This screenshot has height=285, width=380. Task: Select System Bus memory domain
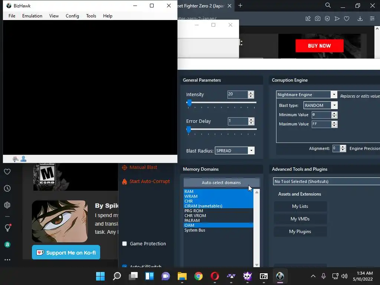(218, 230)
